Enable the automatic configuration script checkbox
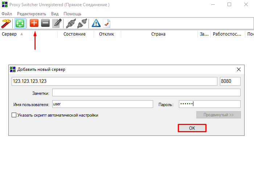Viewport: 254px width, 170px height. 14,115
